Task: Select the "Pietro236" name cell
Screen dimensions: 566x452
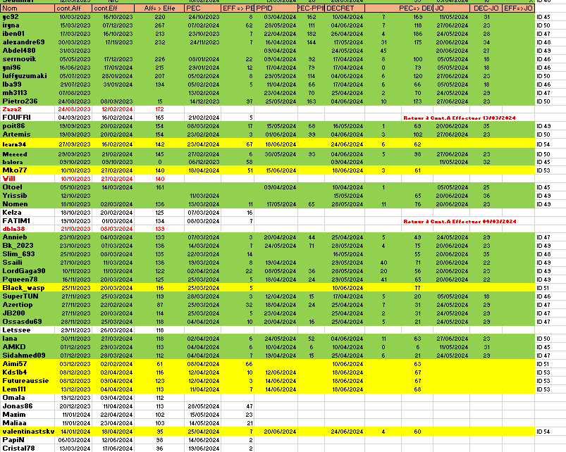Action: pyautogui.click(x=27, y=101)
